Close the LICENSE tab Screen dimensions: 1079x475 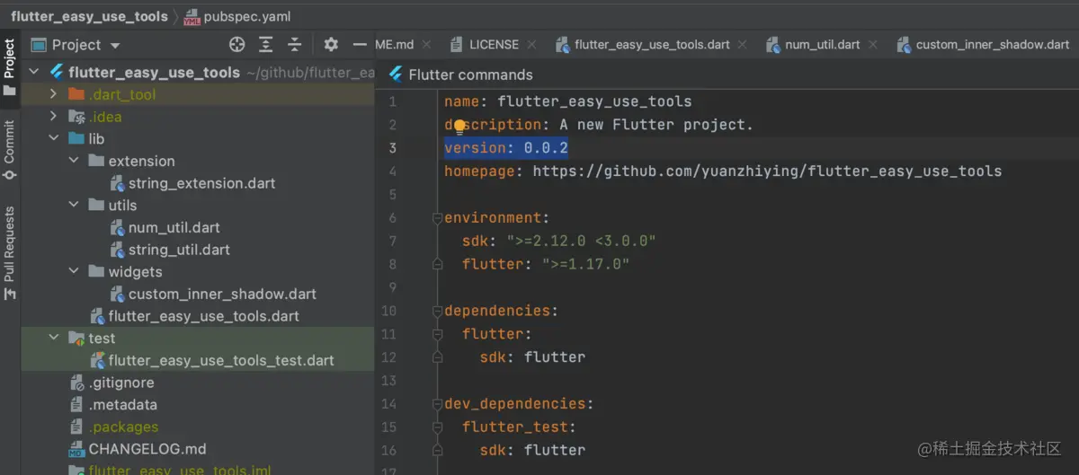pos(531,44)
